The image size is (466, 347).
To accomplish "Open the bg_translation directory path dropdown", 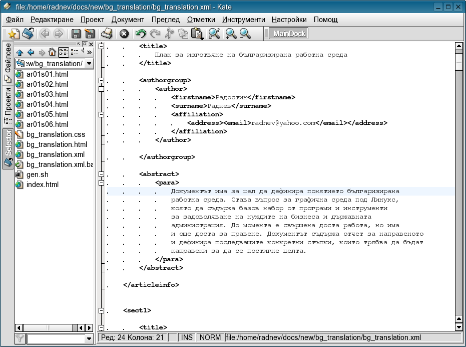I will point(89,64).
